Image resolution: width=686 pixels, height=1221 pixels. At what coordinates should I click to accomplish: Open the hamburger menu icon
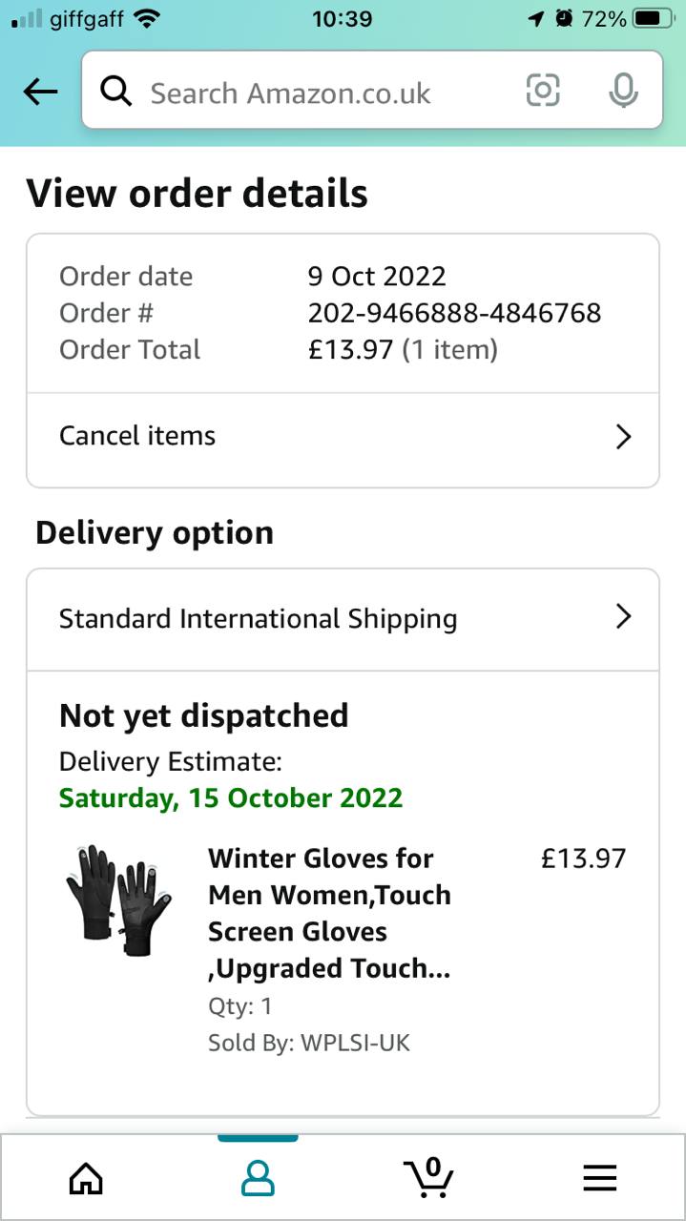point(600,1179)
